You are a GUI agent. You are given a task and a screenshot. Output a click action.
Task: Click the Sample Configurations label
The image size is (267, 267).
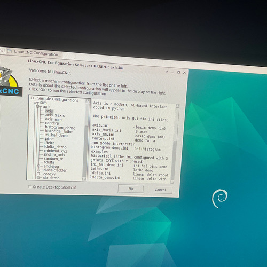click(58, 99)
